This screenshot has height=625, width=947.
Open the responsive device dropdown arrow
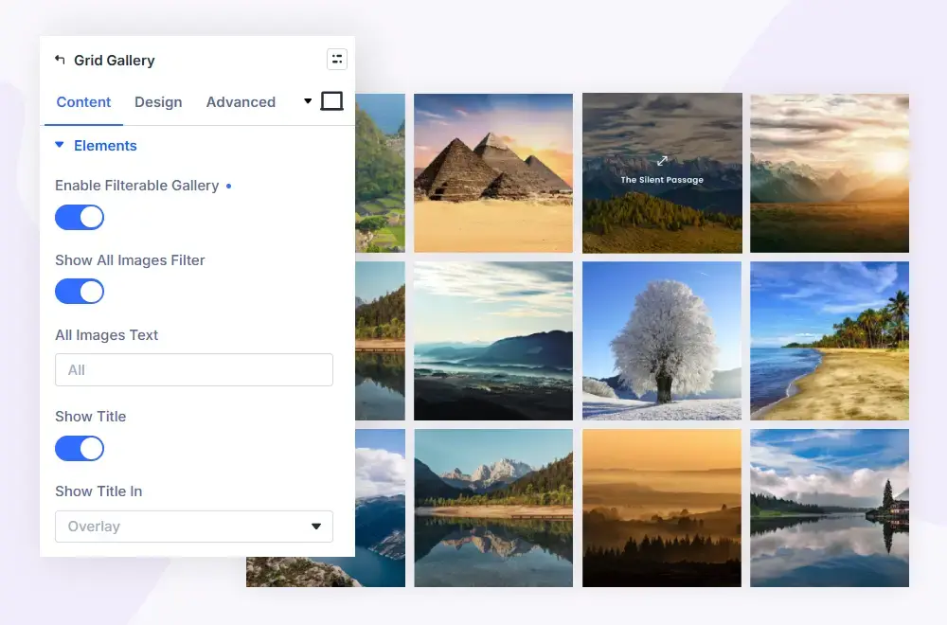pyautogui.click(x=308, y=100)
